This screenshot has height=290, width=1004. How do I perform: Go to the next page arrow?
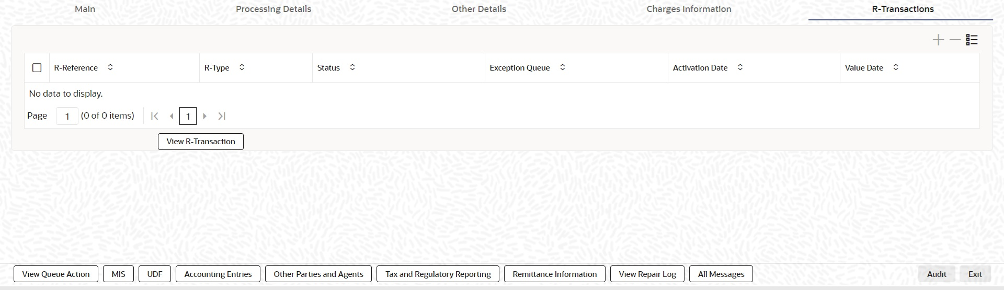pyautogui.click(x=205, y=116)
